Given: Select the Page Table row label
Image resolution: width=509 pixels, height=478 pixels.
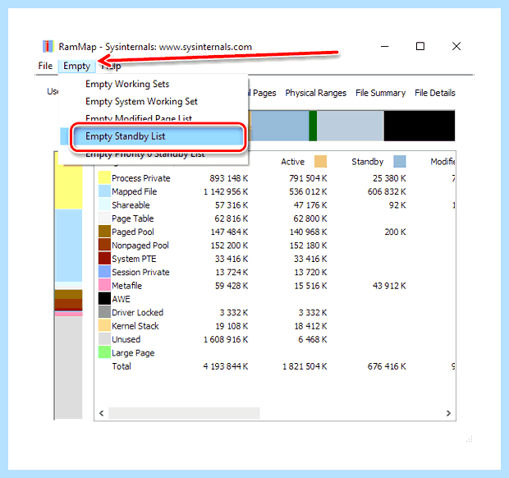Looking at the screenshot, I should point(132,218).
